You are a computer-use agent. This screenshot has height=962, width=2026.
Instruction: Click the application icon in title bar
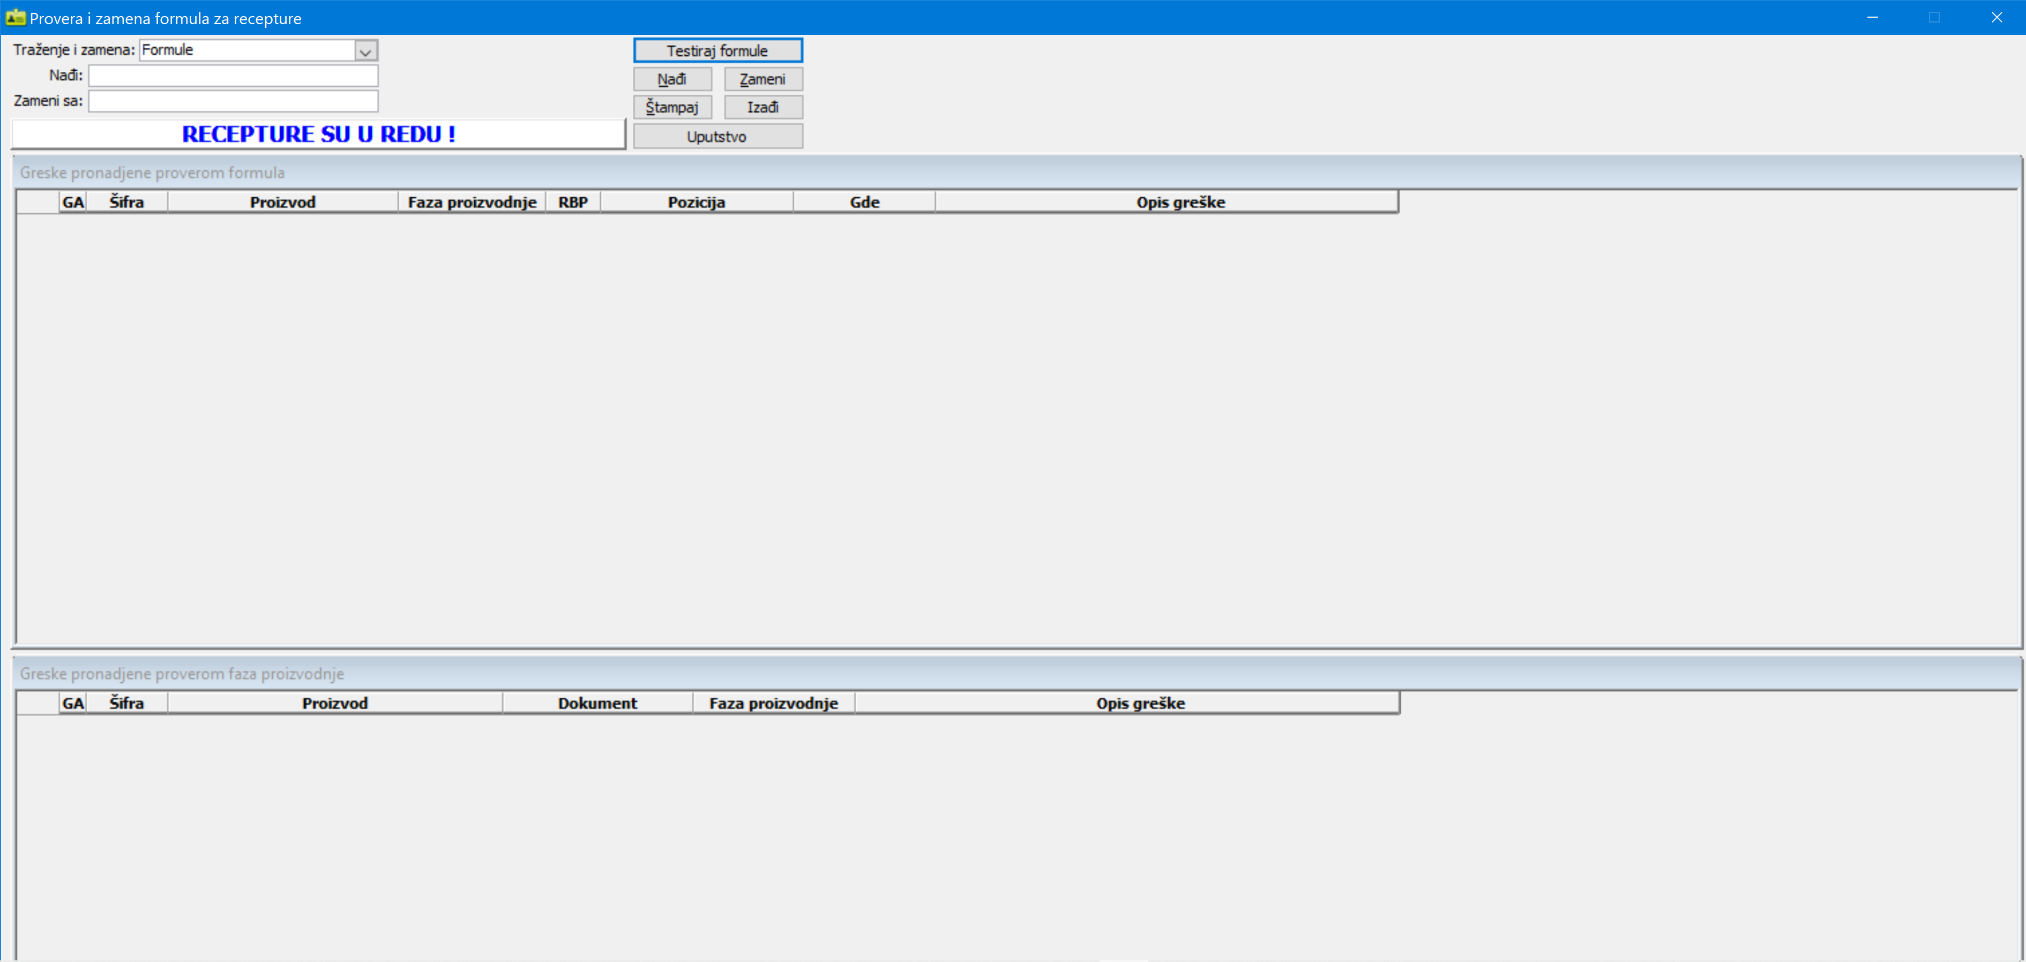click(15, 17)
